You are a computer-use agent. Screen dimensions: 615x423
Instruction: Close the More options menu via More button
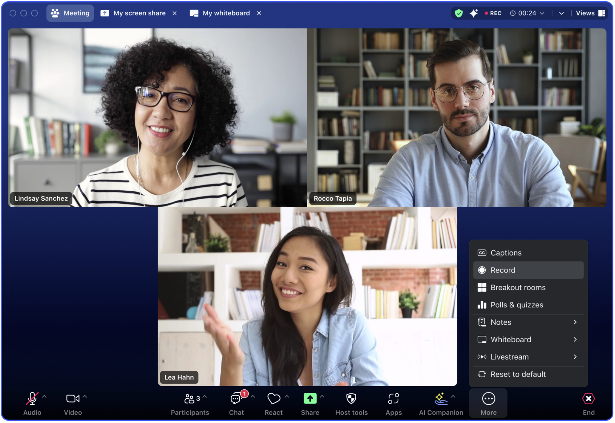point(488,403)
